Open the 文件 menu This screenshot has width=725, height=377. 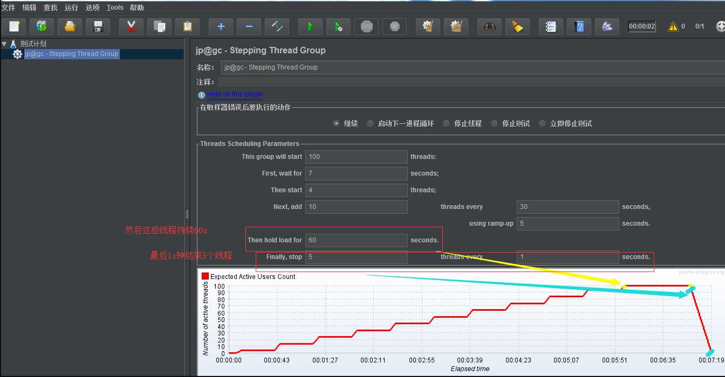(8, 8)
